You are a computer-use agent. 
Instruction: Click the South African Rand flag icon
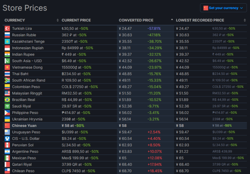[x=7, y=80]
